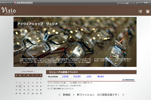Image resolution: width=151 pixels, height=100 pixels.
Task: Click the 2012年06月 calendar heading
Action: pos(28,72)
